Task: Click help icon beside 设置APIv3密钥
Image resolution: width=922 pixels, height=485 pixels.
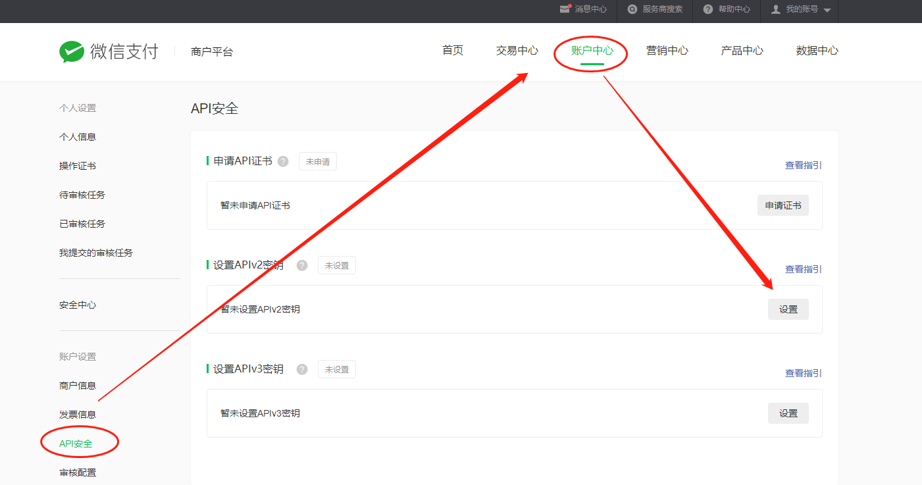Action: (302, 369)
